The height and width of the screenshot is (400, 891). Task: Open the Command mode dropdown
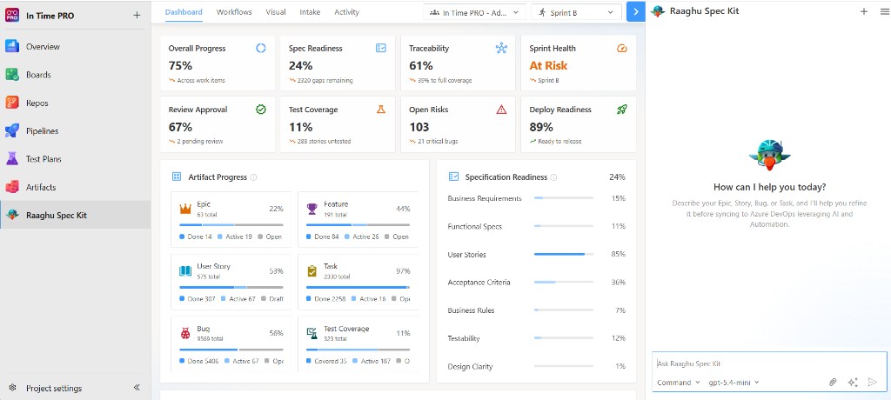coord(678,383)
